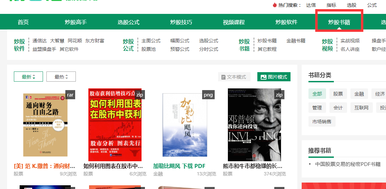Screen dimensions: 386x189
Task: Open 其它软件 link
Action: pos(69,49)
